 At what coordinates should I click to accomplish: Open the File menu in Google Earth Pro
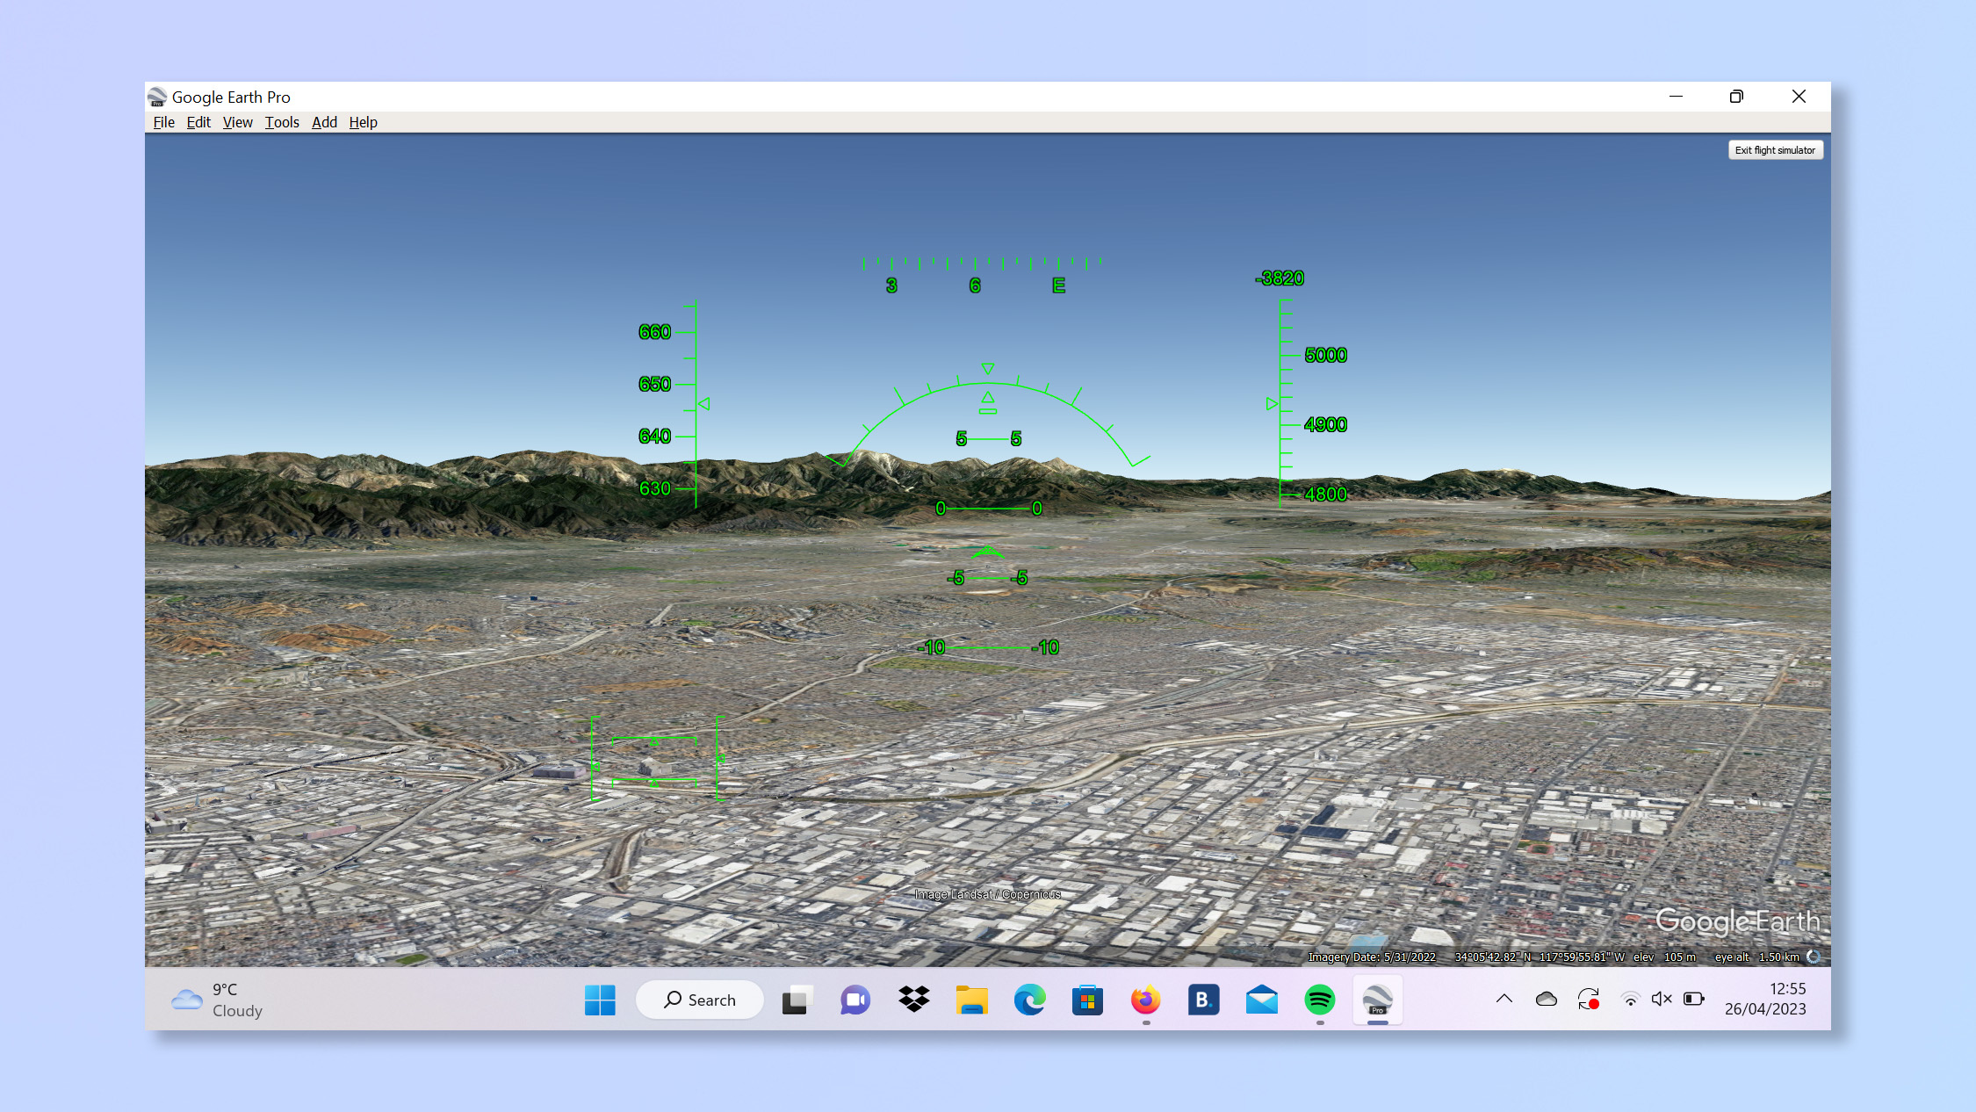pyautogui.click(x=162, y=122)
